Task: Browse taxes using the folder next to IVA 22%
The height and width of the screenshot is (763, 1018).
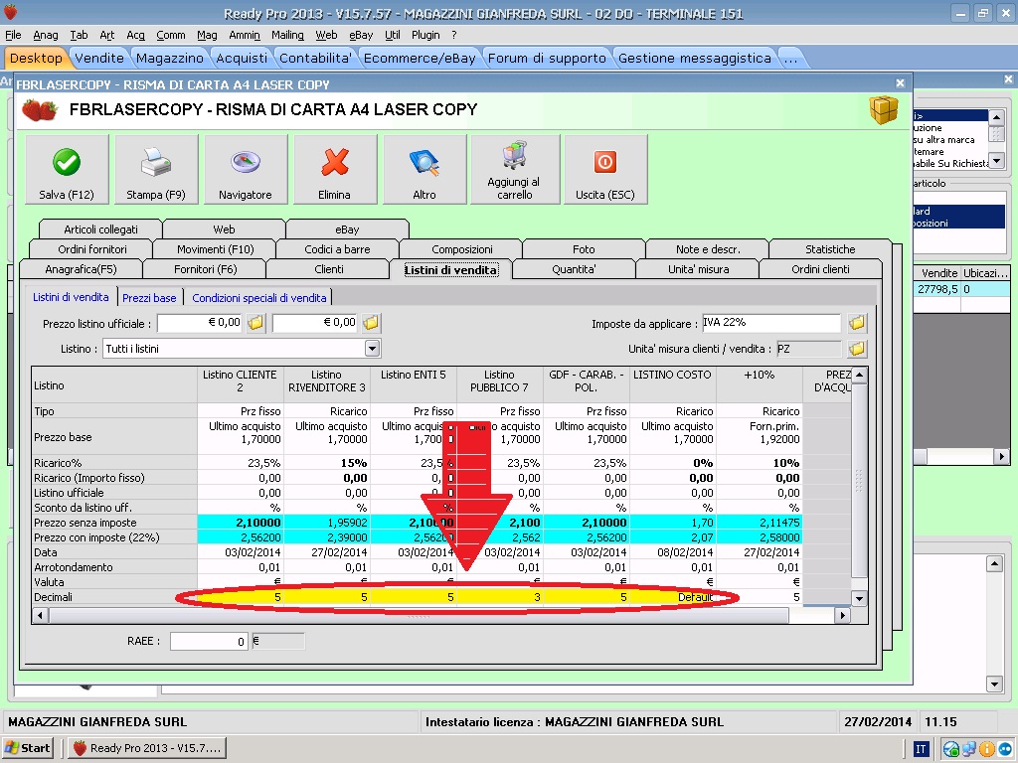Action: tap(857, 323)
